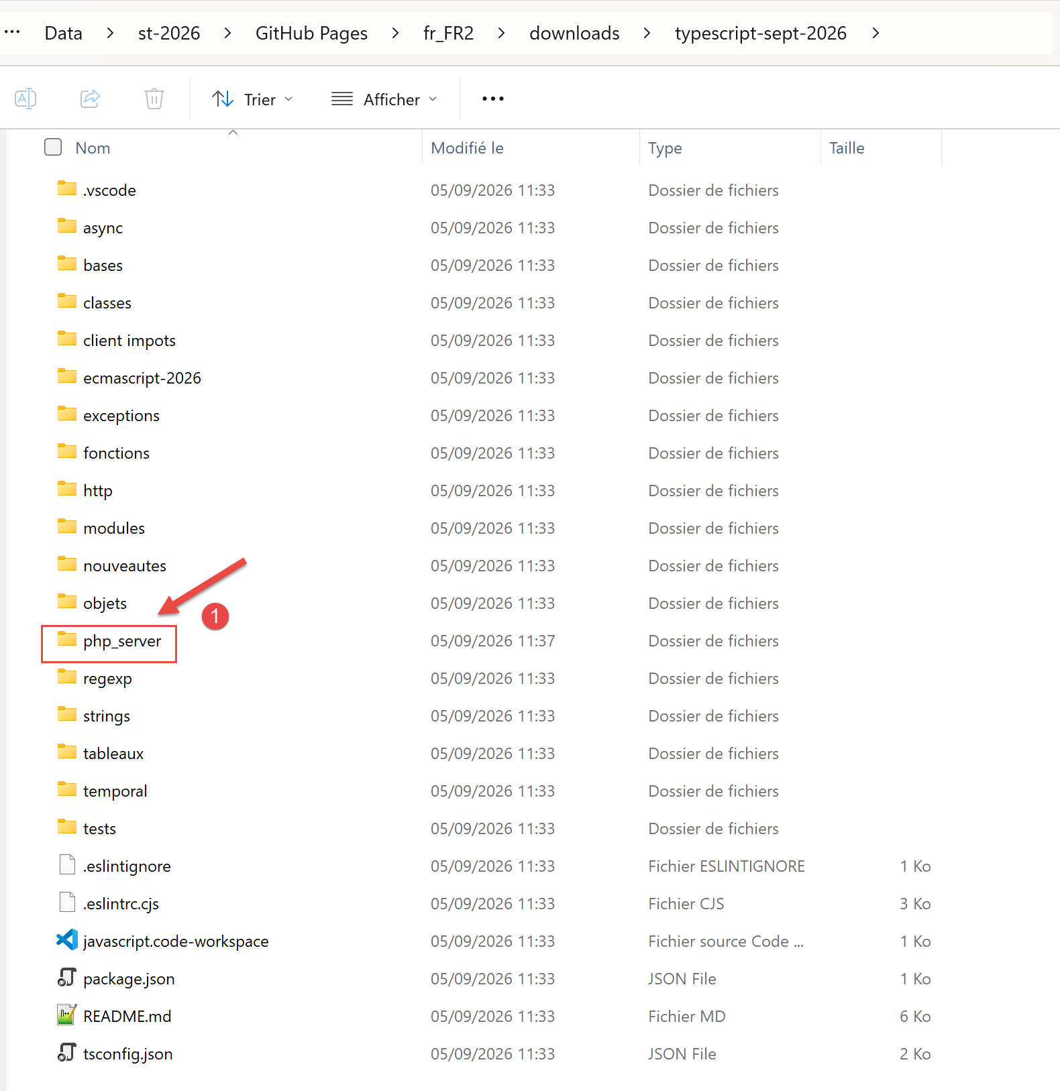Open the Afficher view dropdown
1060x1091 pixels.
(384, 99)
